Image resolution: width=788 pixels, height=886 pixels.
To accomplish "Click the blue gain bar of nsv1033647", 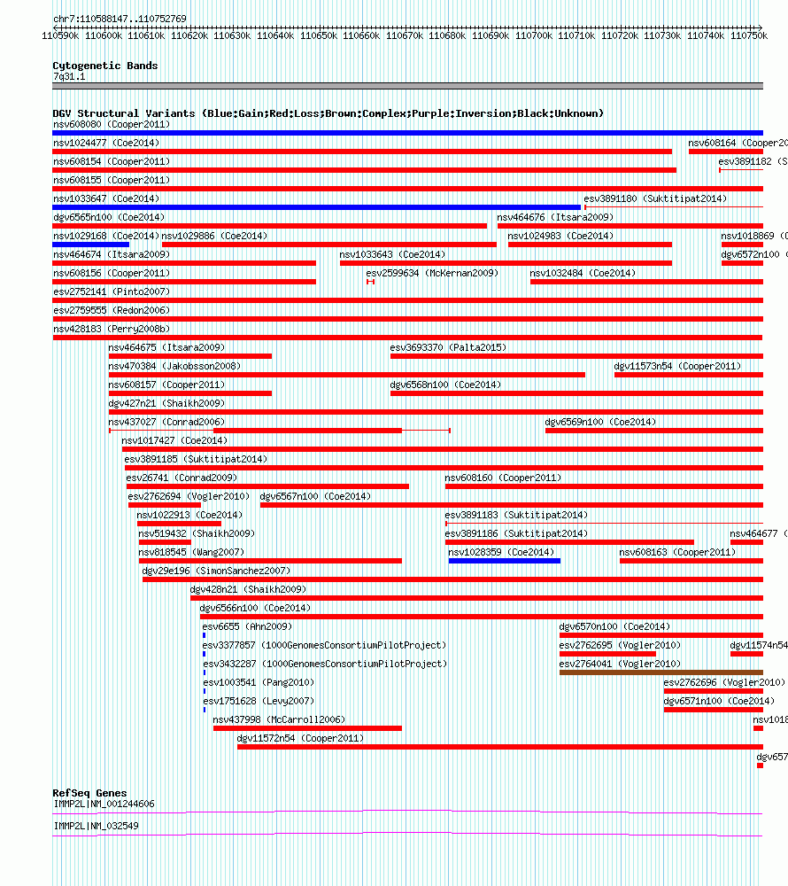I will [x=316, y=207].
